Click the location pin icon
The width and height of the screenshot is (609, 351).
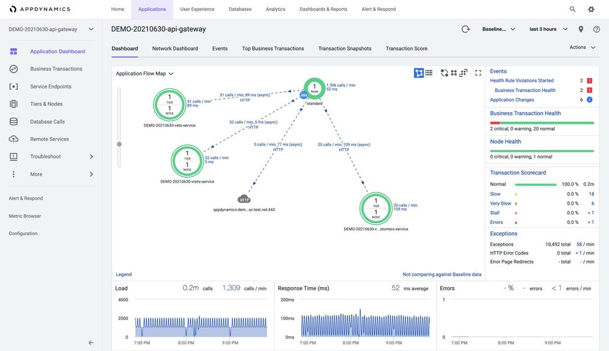pos(581,29)
